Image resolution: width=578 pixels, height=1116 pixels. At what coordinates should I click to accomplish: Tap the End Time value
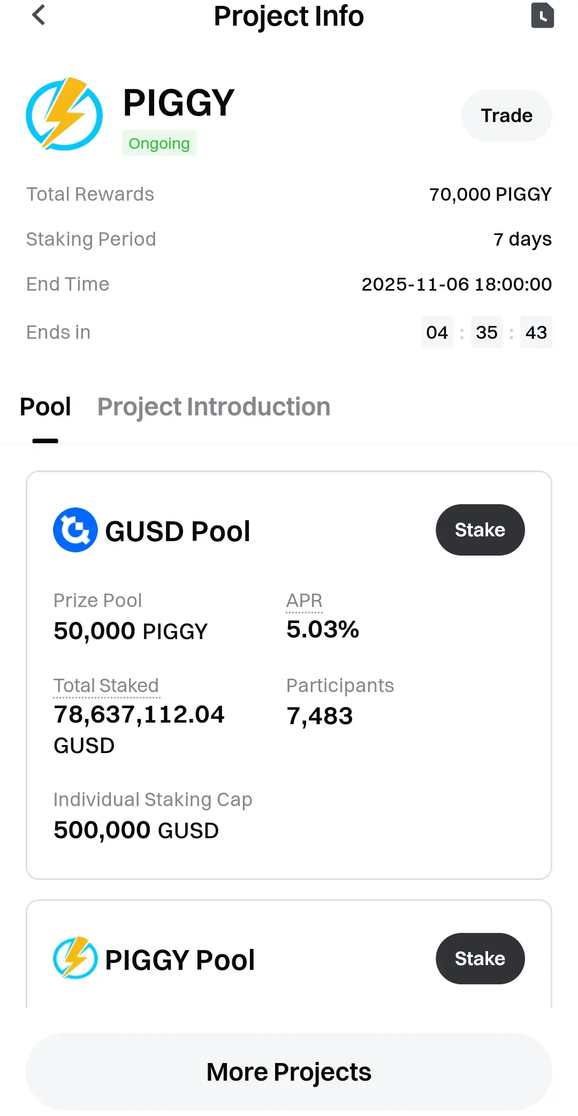coord(457,284)
